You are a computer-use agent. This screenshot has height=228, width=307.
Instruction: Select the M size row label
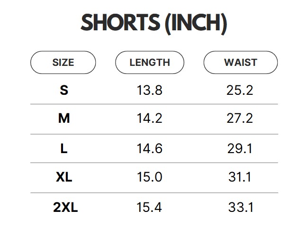tap(64, 119)
